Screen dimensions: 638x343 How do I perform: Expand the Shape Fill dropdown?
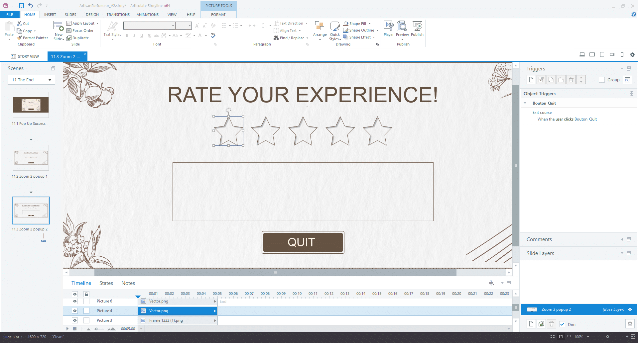coord(369,24)
